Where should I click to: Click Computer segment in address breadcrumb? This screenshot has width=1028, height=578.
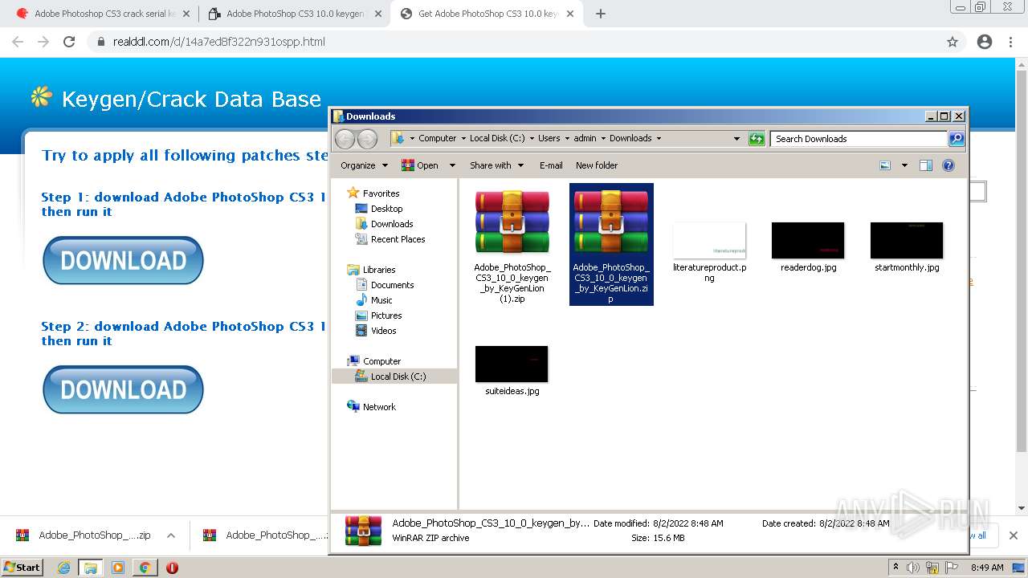point(437,138)
